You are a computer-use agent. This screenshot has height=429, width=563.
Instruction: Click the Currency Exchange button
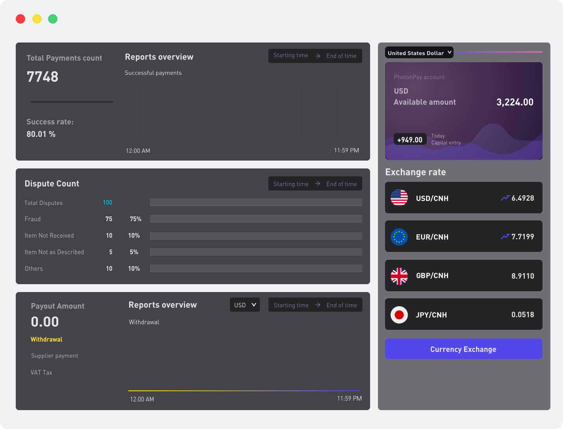464,349
